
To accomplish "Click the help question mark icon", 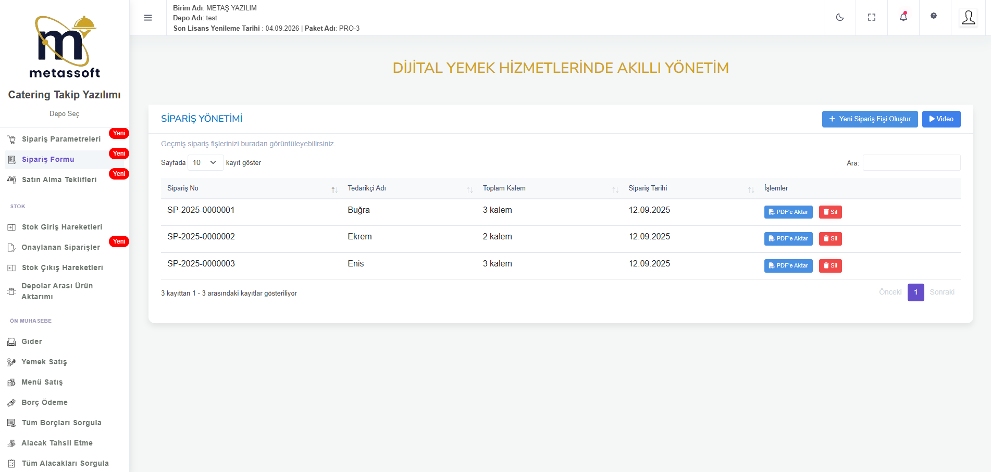I will (933, 16).
